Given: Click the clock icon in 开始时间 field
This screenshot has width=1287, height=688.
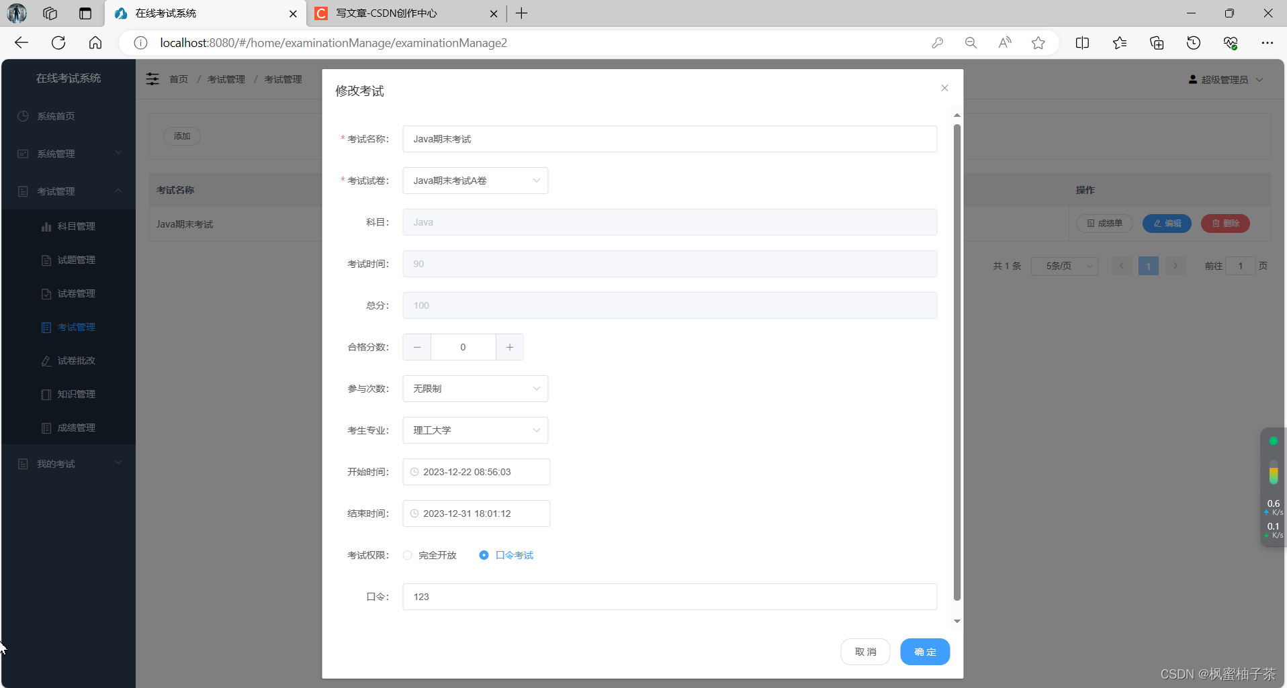Looking at the screenshot, I should point(414,472).
